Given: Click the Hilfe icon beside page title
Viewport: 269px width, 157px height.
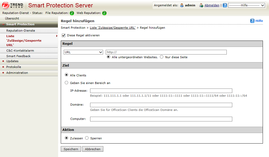Looking at the screenshot, I should (x=252, y=21).
